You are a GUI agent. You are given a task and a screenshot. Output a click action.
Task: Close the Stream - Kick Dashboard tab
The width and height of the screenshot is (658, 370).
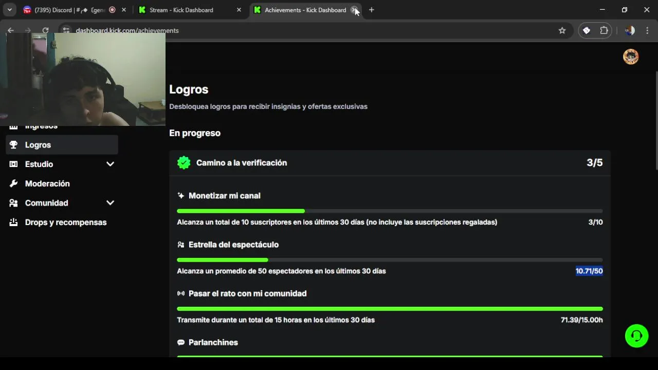[x=239, y=10]
